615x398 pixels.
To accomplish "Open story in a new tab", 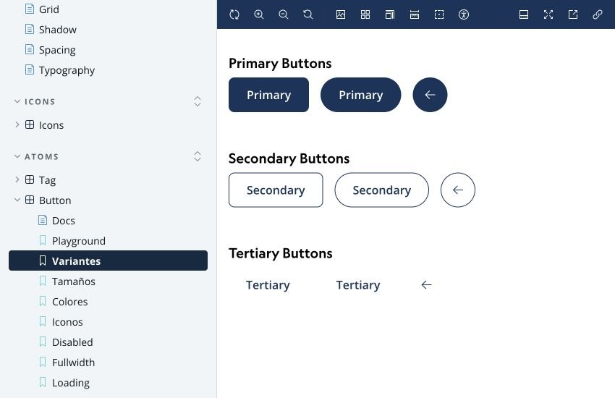I will (573, 14).
